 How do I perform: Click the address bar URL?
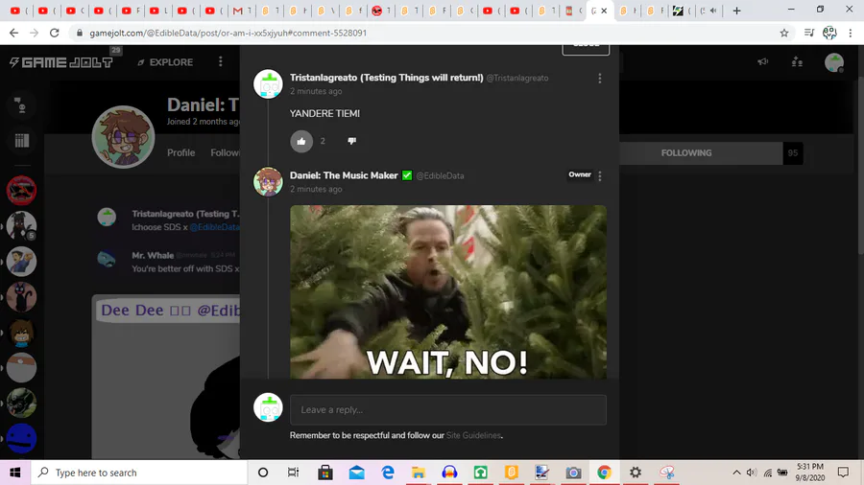(228, 33)
